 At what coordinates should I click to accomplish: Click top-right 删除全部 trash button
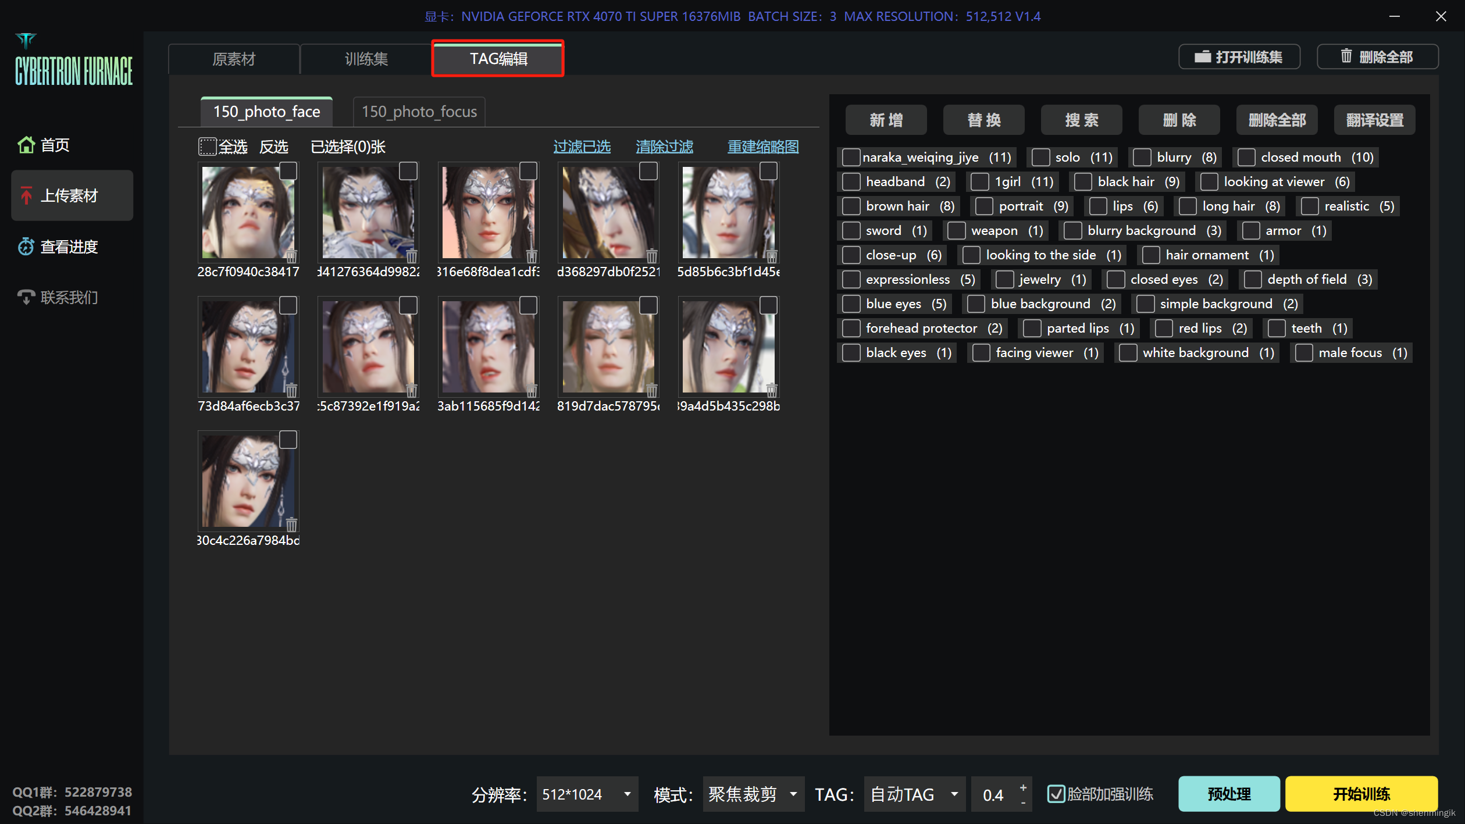click(1378, 57)
